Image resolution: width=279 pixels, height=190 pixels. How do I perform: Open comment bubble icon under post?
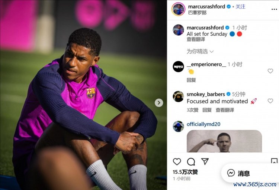[x=191, y=161]
